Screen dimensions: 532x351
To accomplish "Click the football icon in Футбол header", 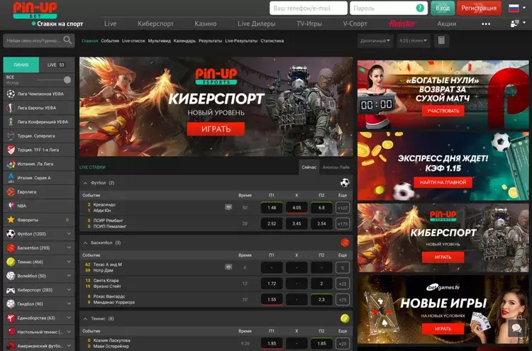I will (345, 183).
